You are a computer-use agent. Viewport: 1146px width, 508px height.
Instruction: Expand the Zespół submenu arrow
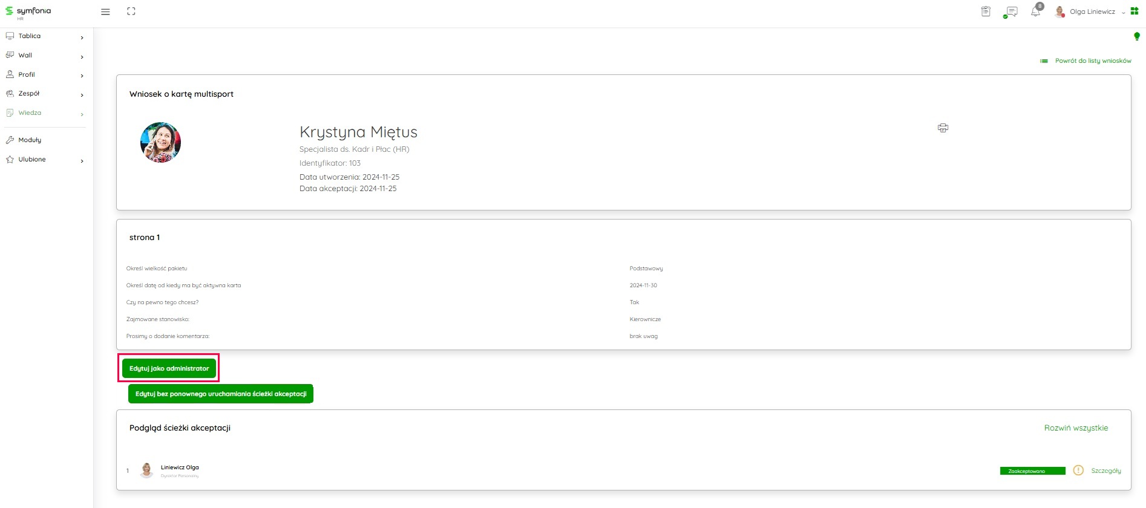click(x=82, y=95)
